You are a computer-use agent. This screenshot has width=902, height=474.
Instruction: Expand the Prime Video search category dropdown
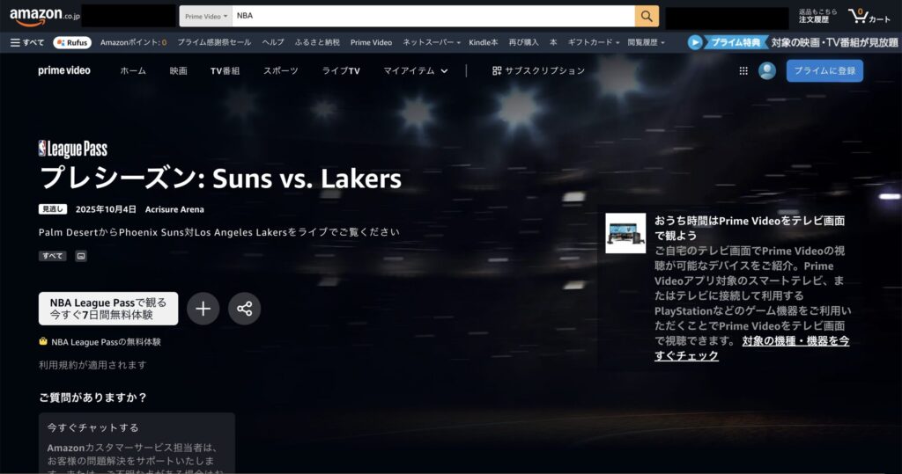(206, 16)
